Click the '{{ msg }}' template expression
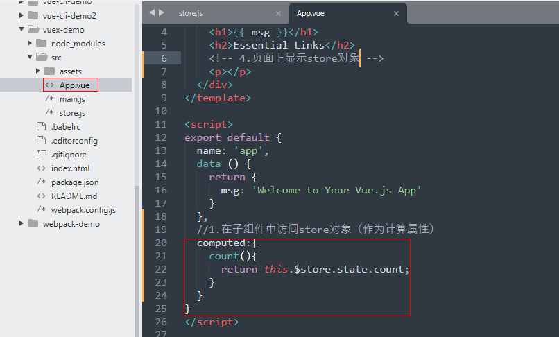 coord(260,32)
